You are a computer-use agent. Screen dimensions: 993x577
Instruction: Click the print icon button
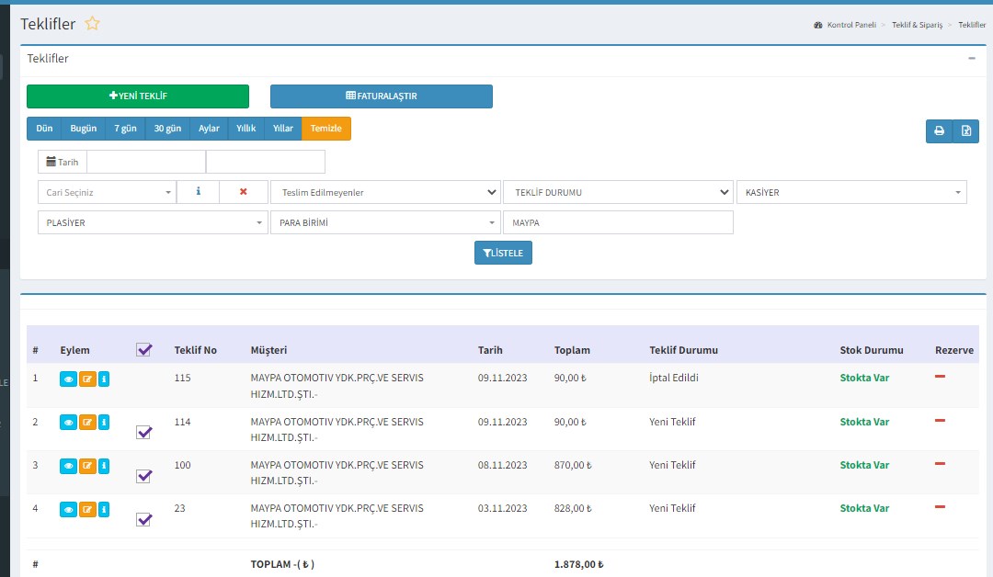939,130
